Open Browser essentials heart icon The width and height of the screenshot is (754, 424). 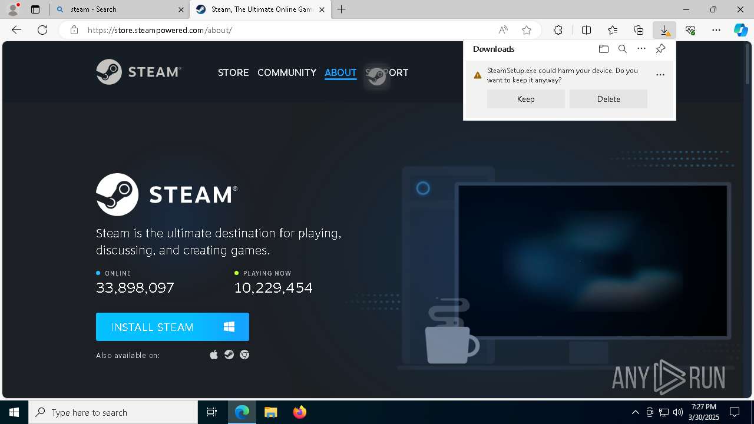[x=690, y=30]
